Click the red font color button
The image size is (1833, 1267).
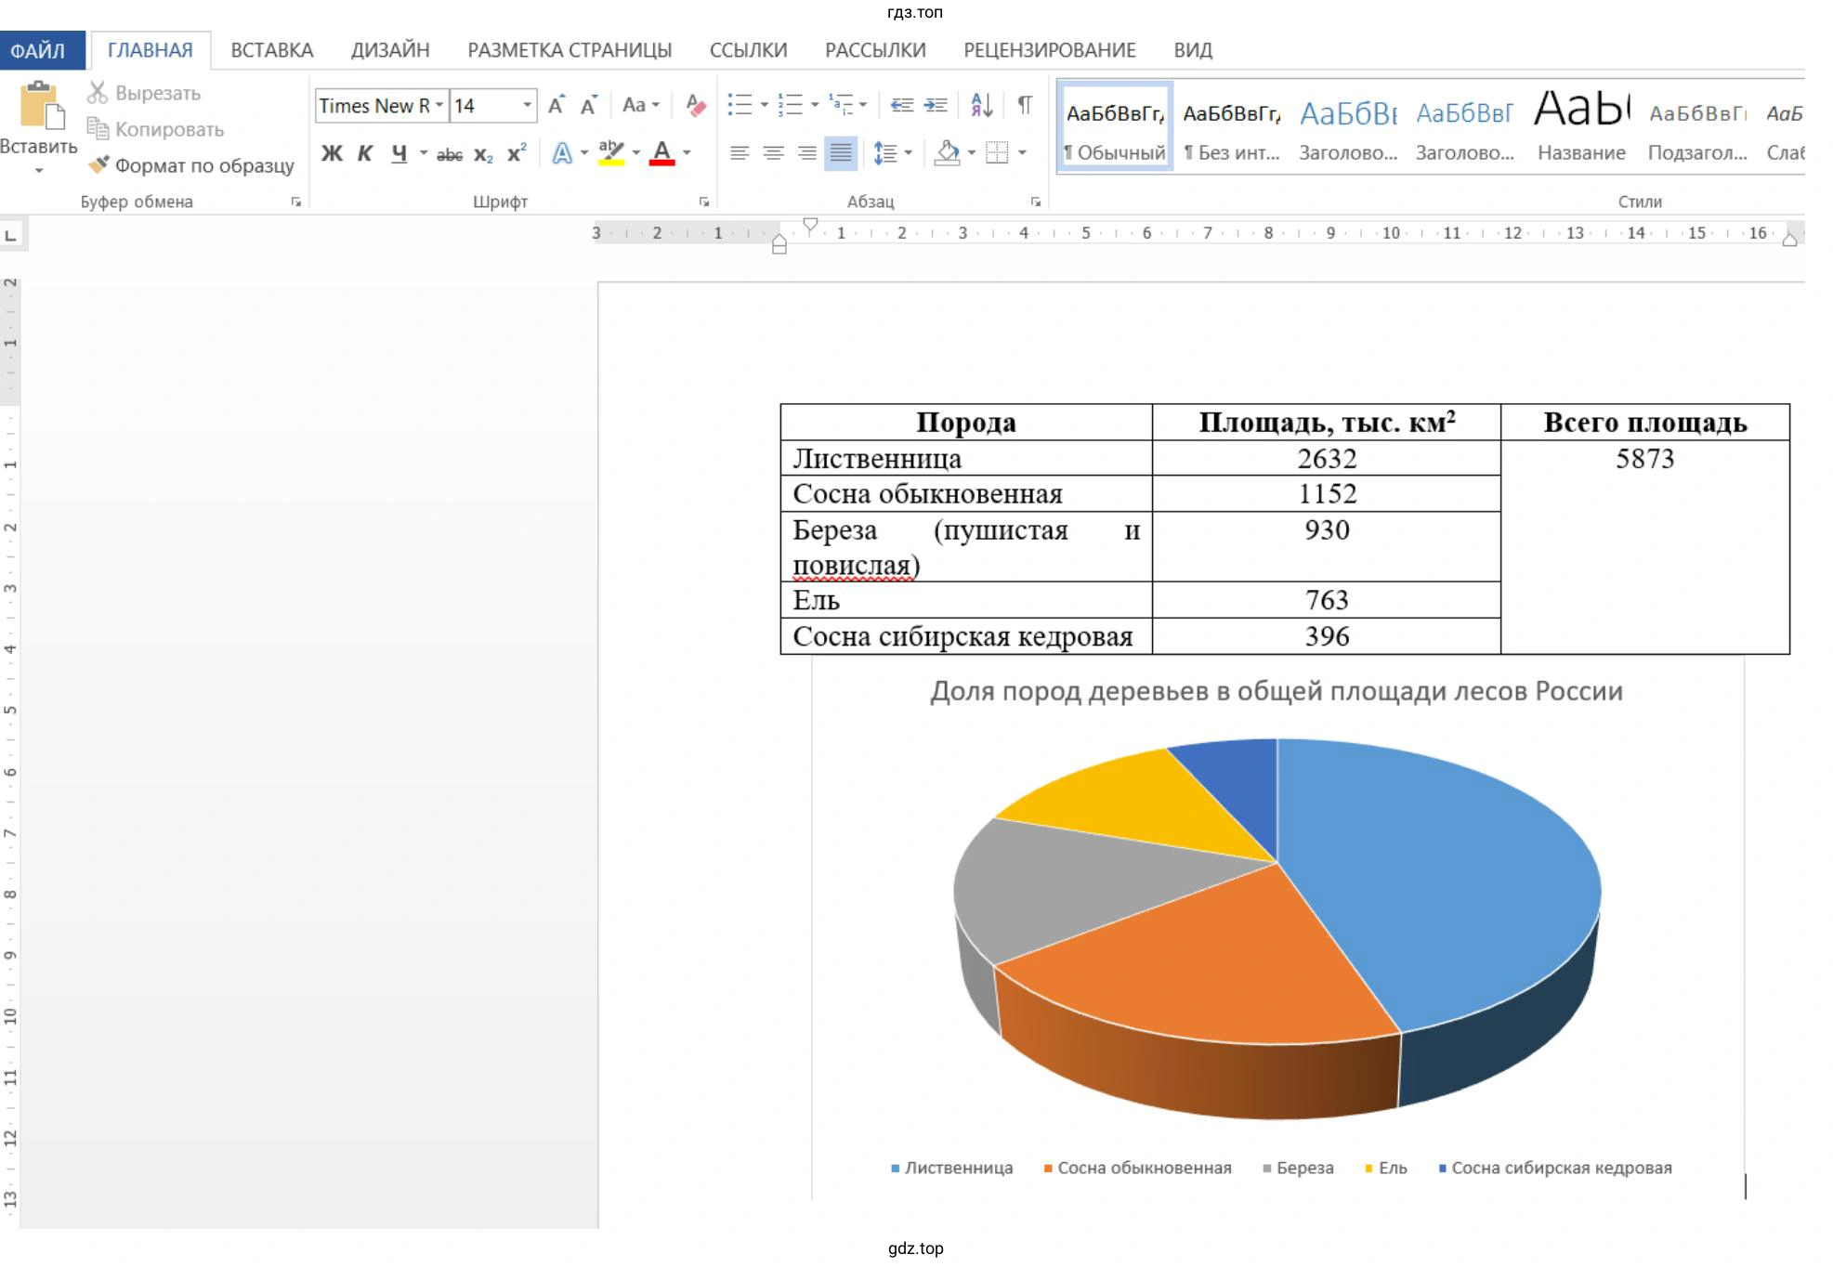tap(661, 153)
